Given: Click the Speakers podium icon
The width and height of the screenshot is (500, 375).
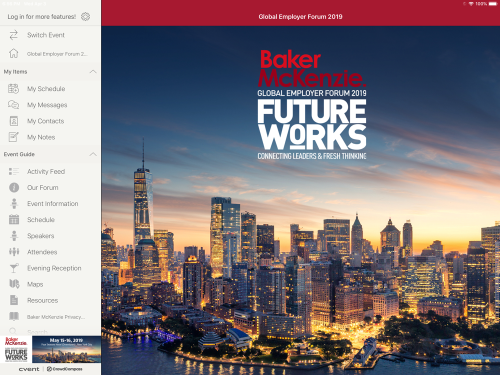Looking at the screenshot, I should coord(14,235).
